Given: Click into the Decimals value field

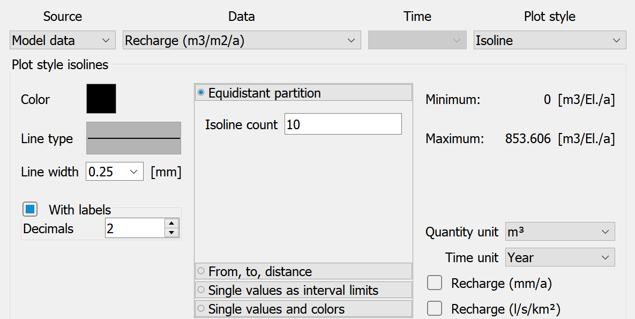Looking at the screenshot, I should click(135, 228).
